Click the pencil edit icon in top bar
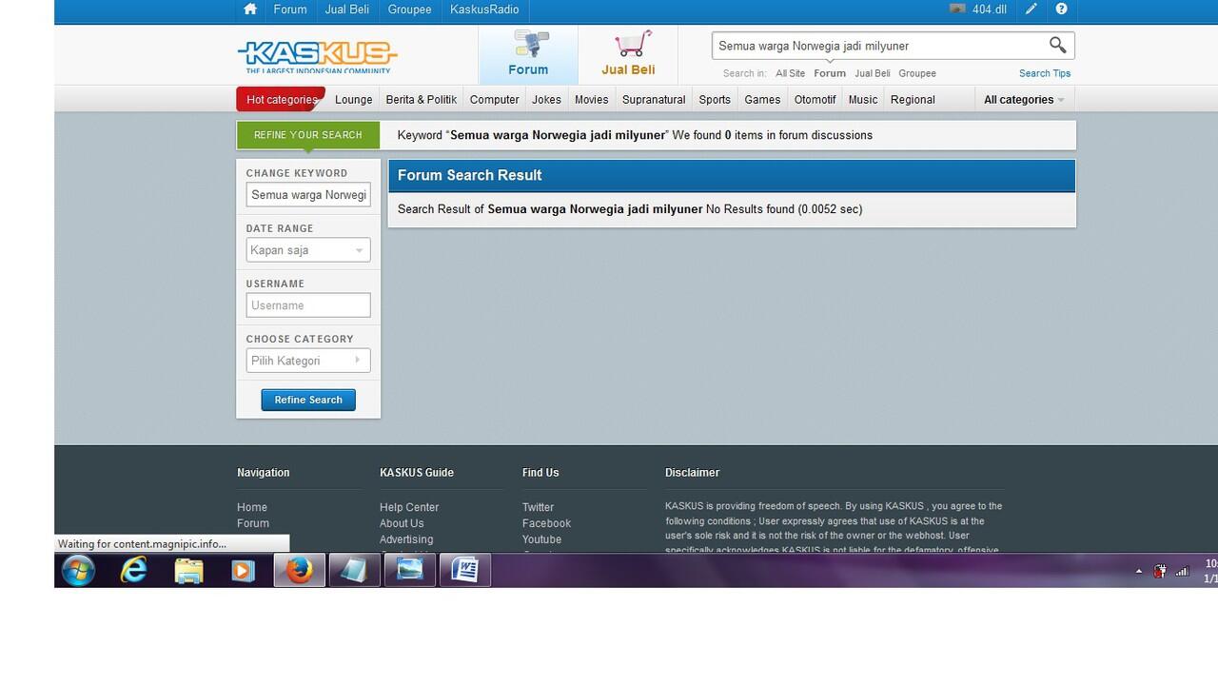The height and width of the screenshot is (685, 1218). 1031,10
